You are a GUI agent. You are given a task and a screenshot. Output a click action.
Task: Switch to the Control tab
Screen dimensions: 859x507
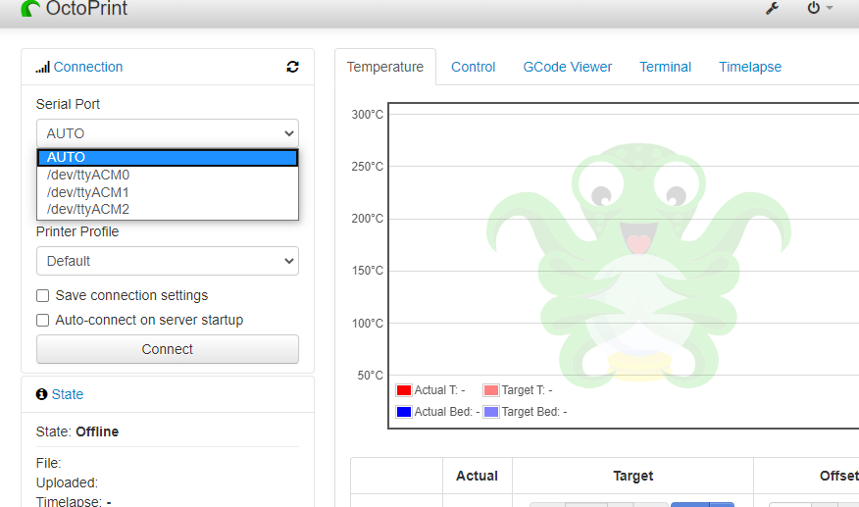[x=474, y=67]
